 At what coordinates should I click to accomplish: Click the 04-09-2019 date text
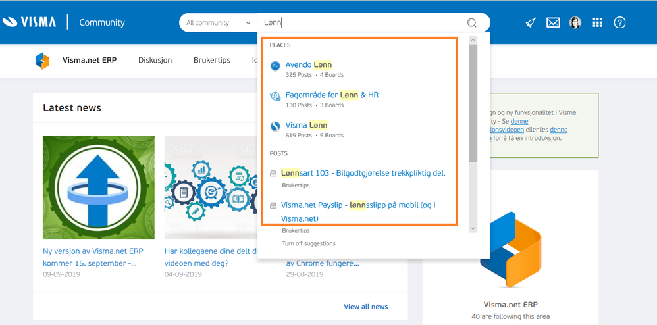tap(183, 274)
